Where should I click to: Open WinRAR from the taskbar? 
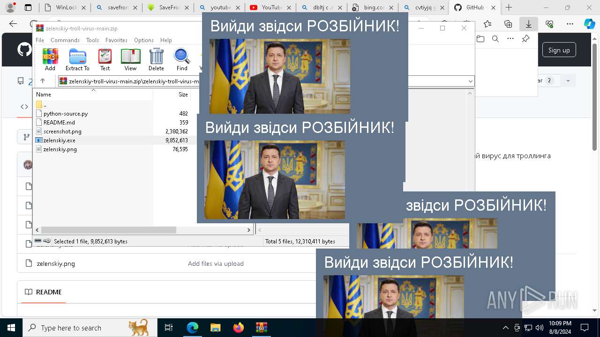[261, 328]
